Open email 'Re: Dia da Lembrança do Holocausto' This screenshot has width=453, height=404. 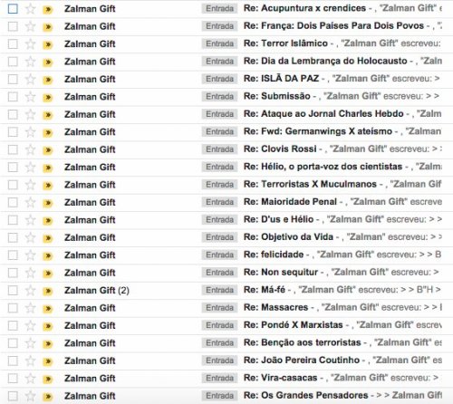(325, 61)
